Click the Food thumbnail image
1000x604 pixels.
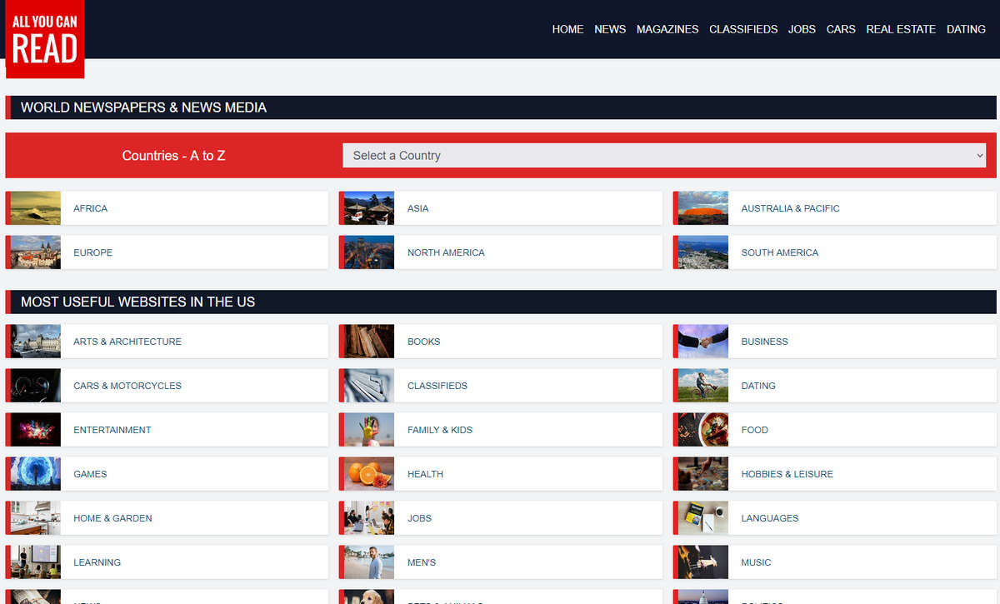702,430
